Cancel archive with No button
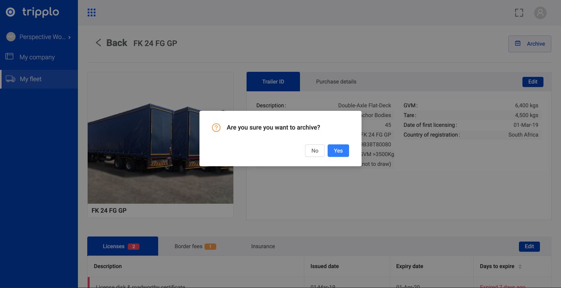The height and width of the screenshot is (288, 561). point(315,151)
